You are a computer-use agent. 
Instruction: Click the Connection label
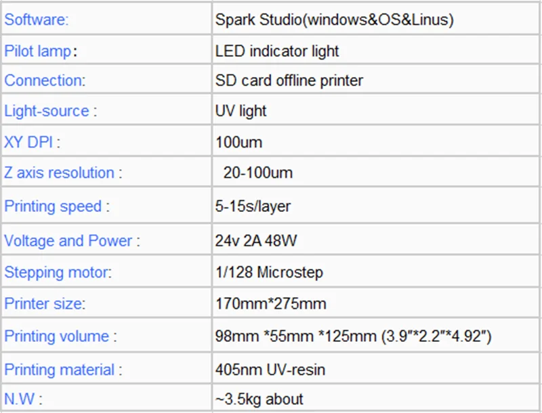click(x=45, y=81)
